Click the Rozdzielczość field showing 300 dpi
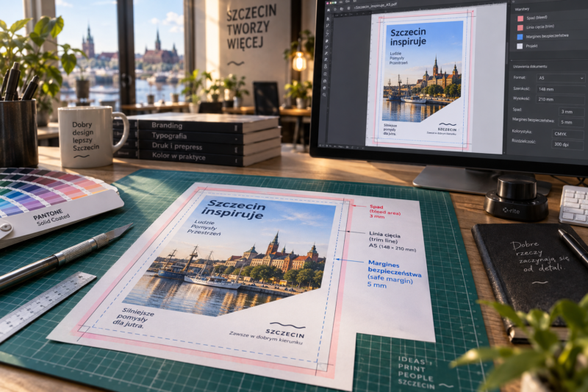The width and height of the screenshot is (588, 392). [567, 144]
